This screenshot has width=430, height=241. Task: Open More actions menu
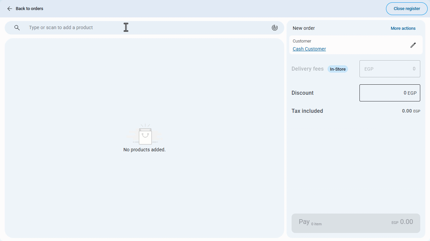coord(403,28)
